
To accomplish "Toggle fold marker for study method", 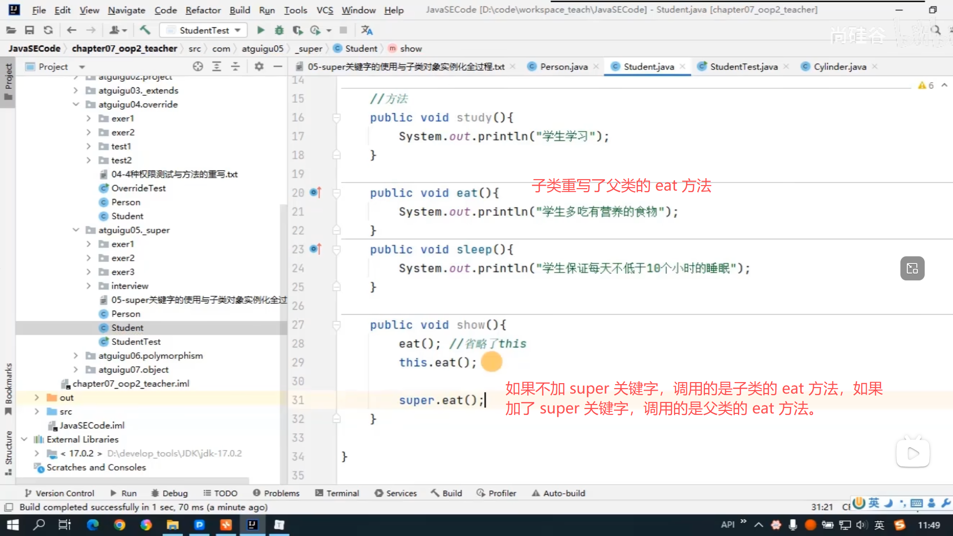I will click(x=337, y=118).
